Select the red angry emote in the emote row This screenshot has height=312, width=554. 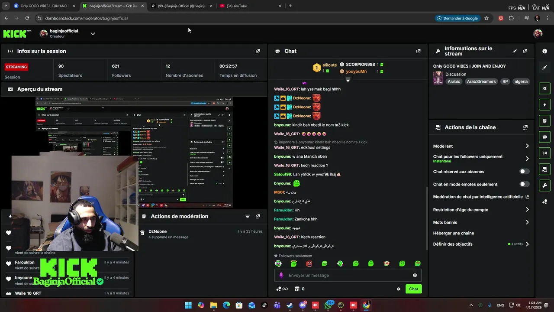click(x=309, y=263)
